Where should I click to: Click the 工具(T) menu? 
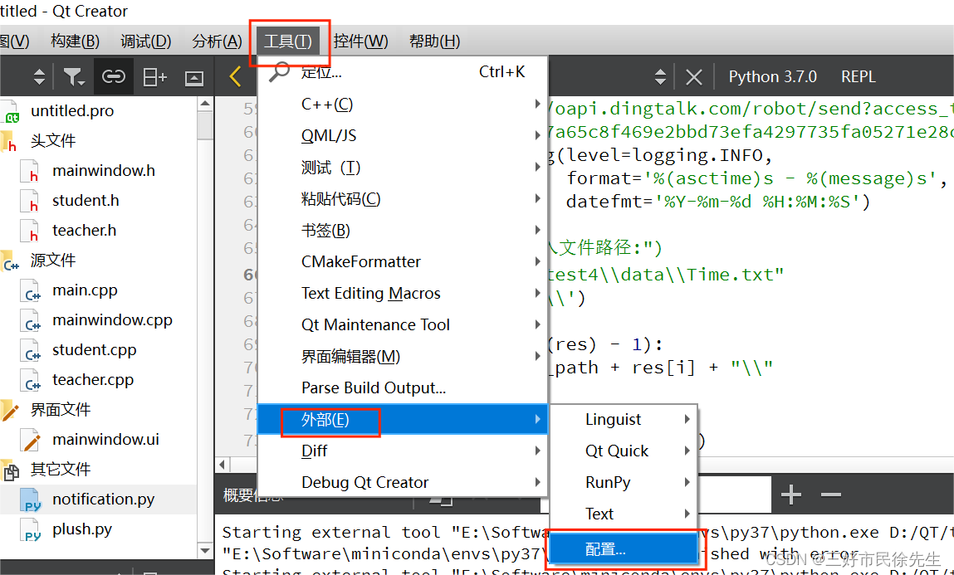tap(288, 41)
